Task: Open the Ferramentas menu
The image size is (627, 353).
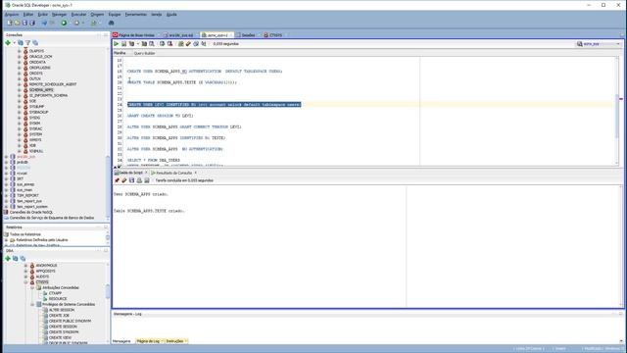Action: point(135,15)
